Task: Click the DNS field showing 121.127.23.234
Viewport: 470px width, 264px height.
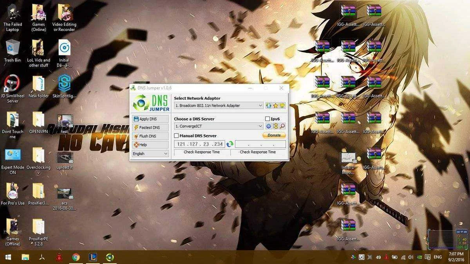Action: click(200, 144)
